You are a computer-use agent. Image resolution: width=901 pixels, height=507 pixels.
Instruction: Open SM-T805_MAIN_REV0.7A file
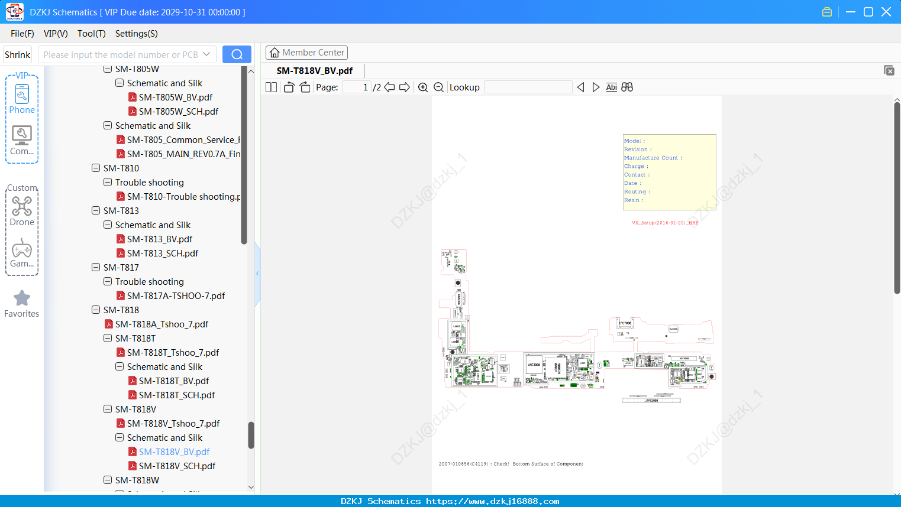pos(184,154)
